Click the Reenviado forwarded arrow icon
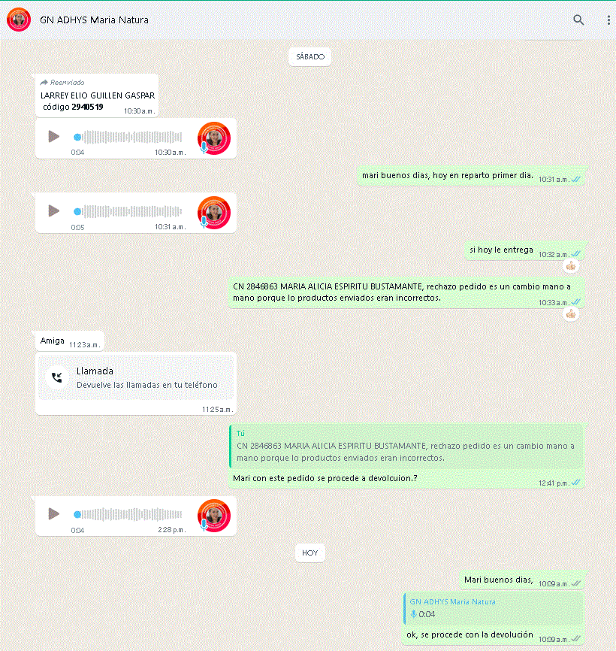Screen dimensions: 616x651 pos(44,82)
